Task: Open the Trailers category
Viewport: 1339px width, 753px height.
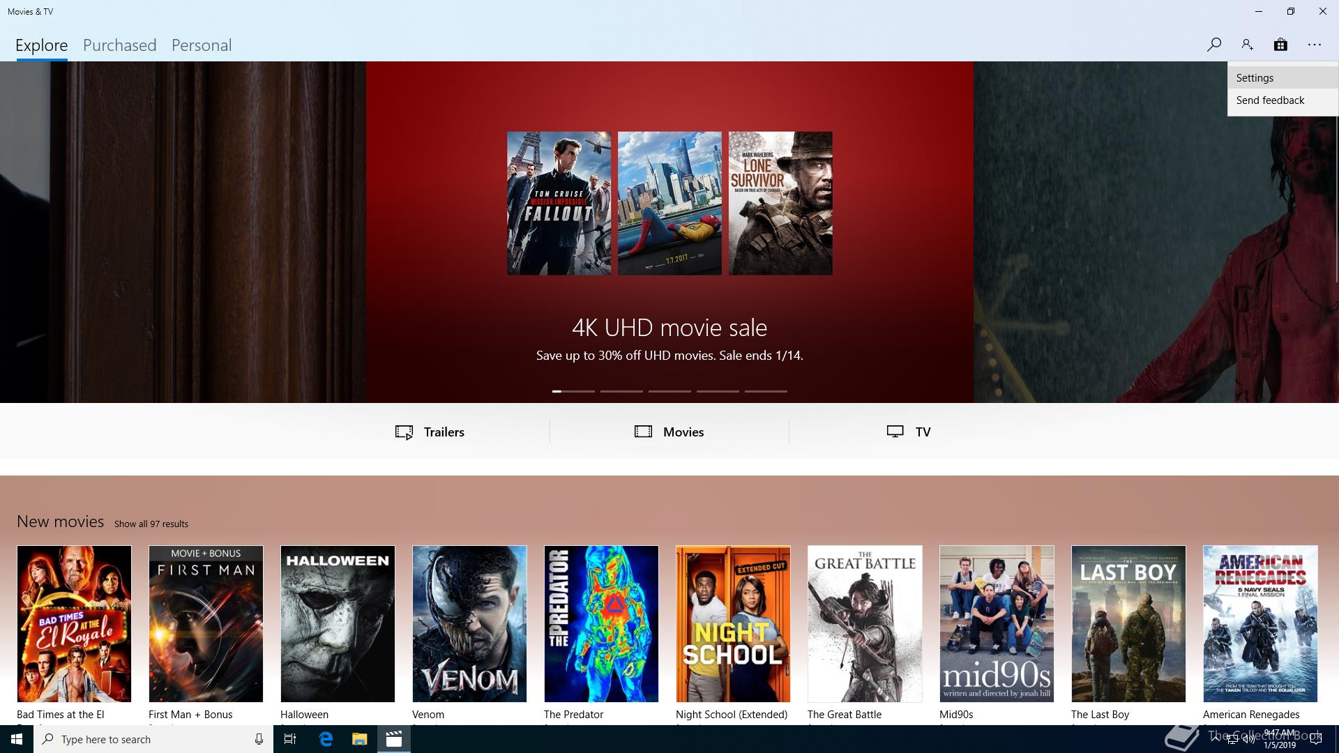Action: tap(430, 432)
